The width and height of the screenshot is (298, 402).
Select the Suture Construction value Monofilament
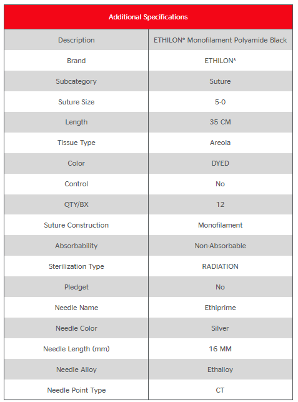coord(220,225)
